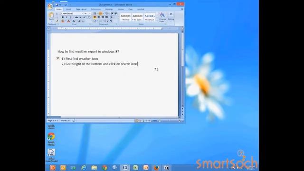Click the Change Case Aa button
This screenshot has height=171, width=304.
coord(74,21)
